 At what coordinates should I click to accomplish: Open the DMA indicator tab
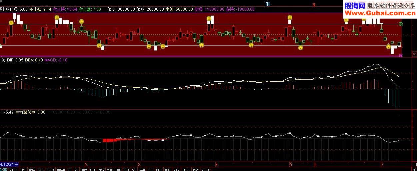tap(32, 169)
